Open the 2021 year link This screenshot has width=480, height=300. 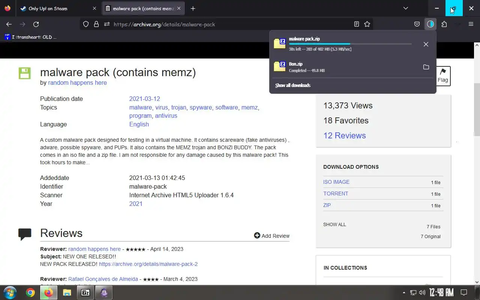click(136, 204)
